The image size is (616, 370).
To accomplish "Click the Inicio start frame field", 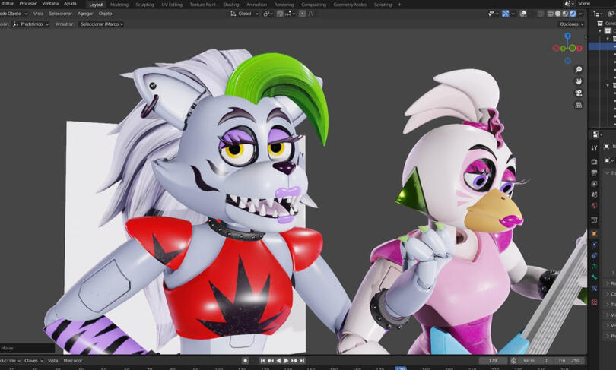I will pyautogui.click(x=535, y=361).
